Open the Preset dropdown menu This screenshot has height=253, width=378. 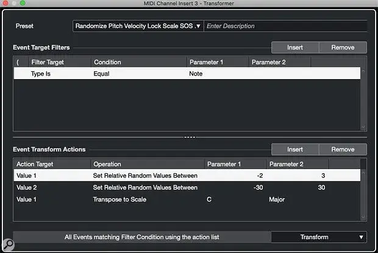[137, 26]
